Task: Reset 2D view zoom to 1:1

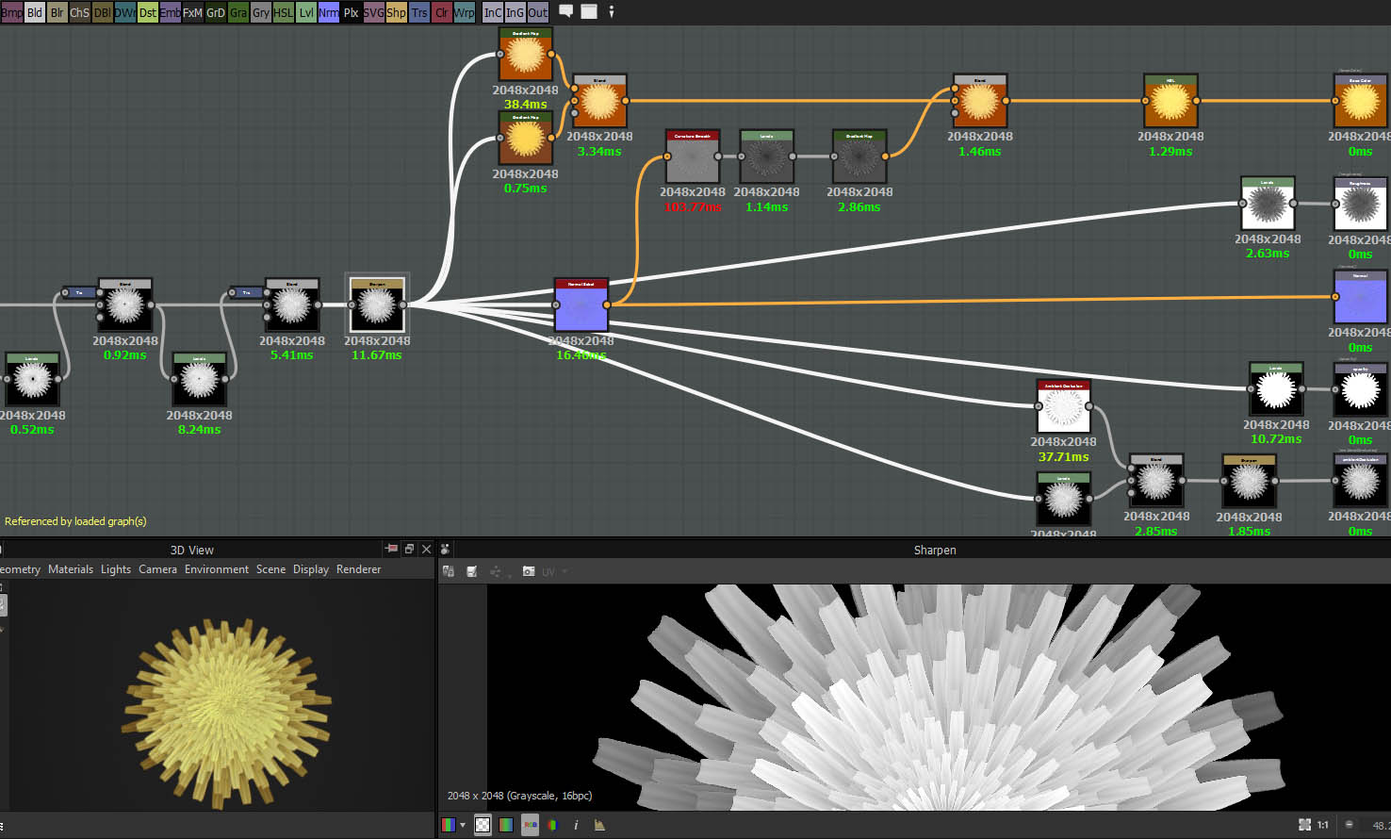Action: click(x=1323, y=825)
